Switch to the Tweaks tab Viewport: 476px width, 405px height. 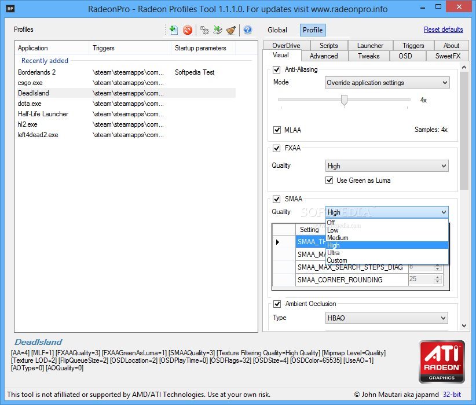pyautogui.click(x=369, y=56)
